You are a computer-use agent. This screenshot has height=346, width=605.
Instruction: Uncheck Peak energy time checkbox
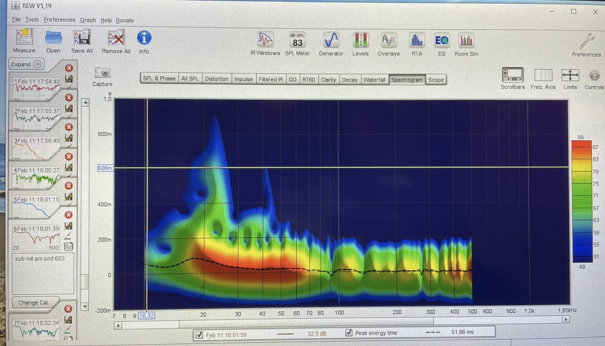pos(349,333)
